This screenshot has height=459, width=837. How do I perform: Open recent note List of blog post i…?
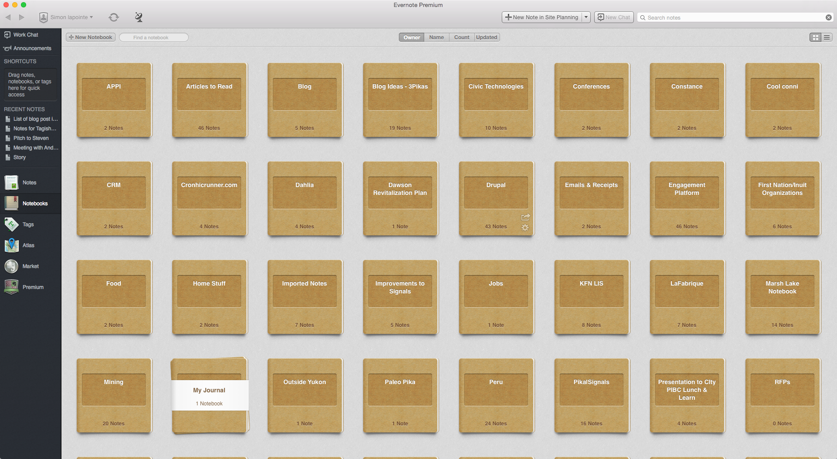click(x=31, y=119)
